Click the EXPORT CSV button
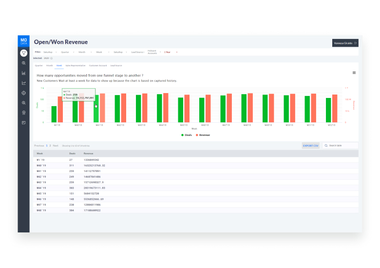 pyautogui.click(x=311, y=146)
